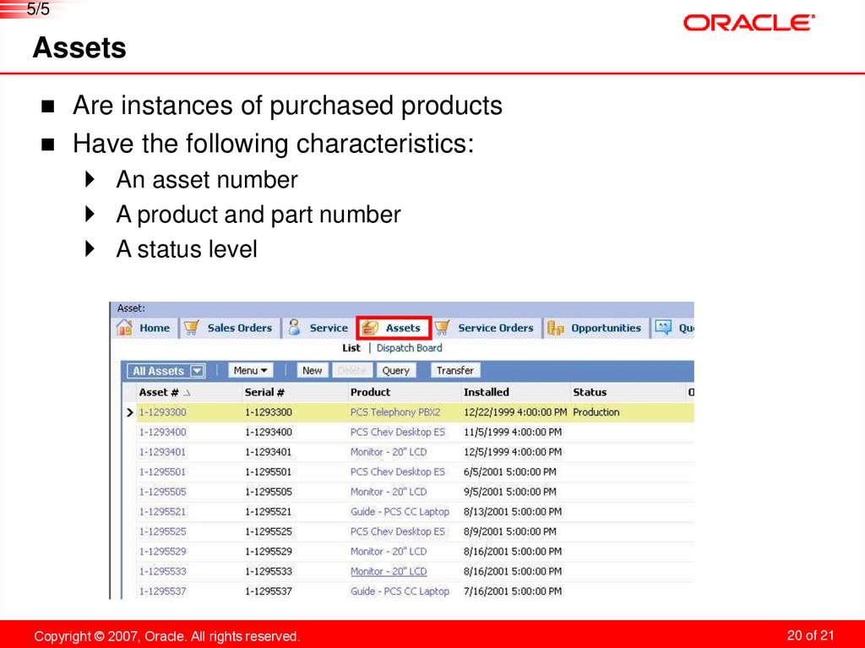865x648 pixels.
Task: Open asset number 1-1293401 link
Action: click(163, 452)
